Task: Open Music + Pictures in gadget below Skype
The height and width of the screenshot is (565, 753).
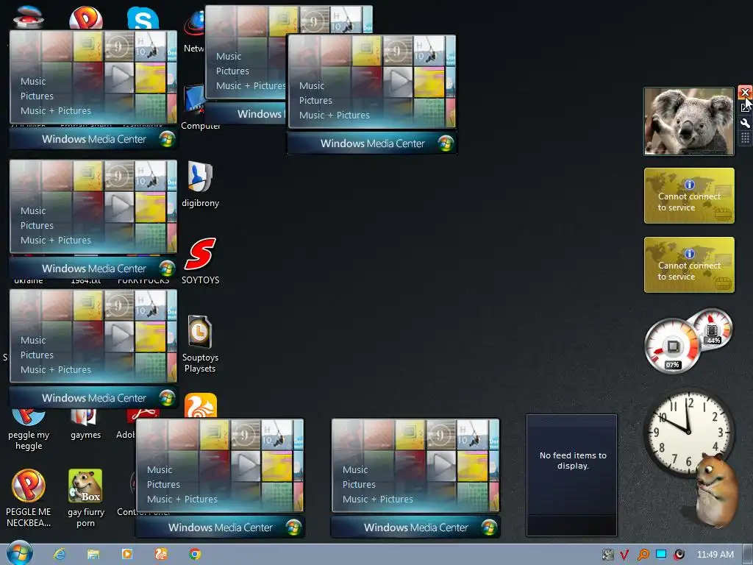Action: (56, 110)
